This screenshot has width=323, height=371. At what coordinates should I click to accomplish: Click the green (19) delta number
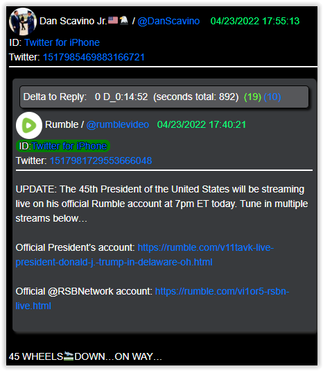[x=252, y=97]
